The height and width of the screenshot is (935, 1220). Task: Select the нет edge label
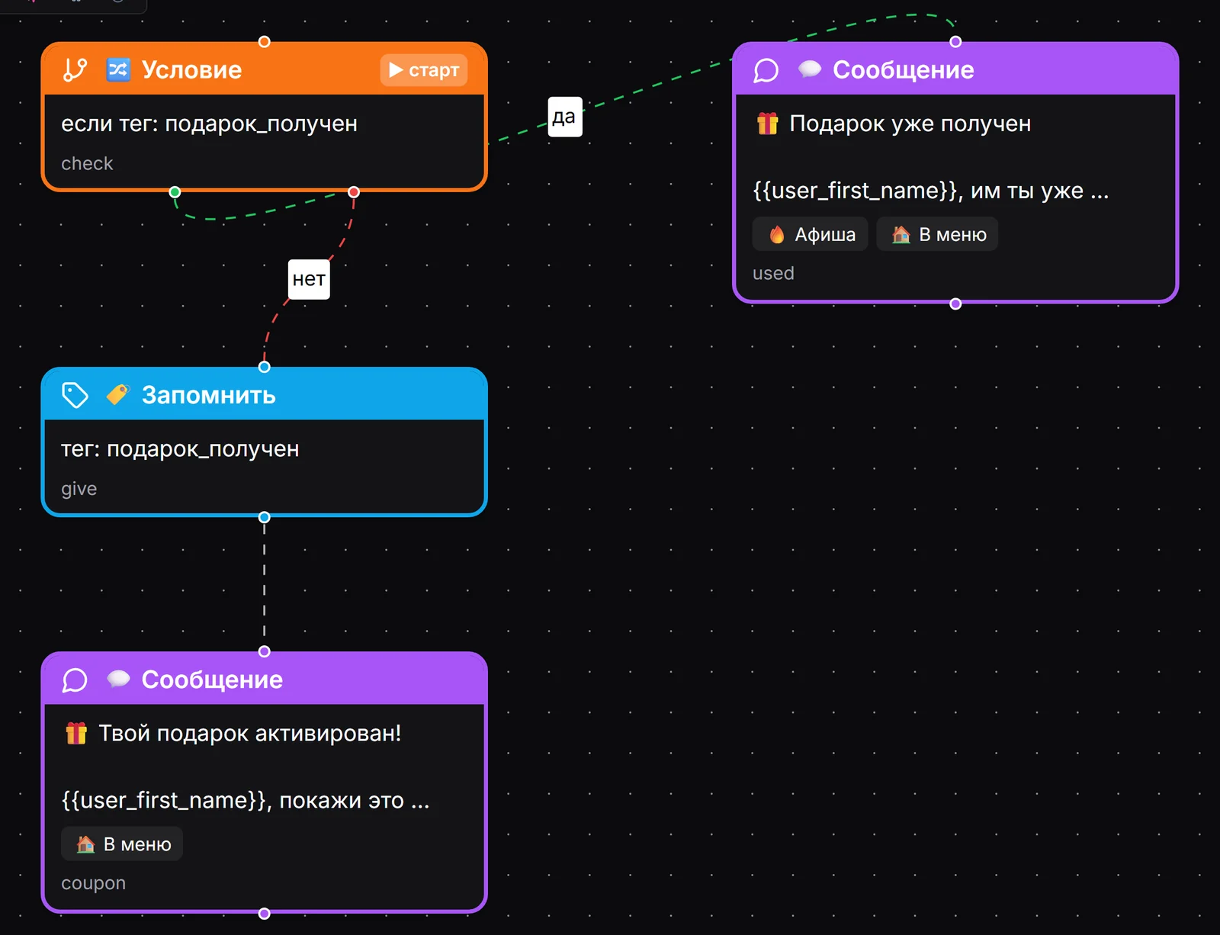tap(309, 279)
